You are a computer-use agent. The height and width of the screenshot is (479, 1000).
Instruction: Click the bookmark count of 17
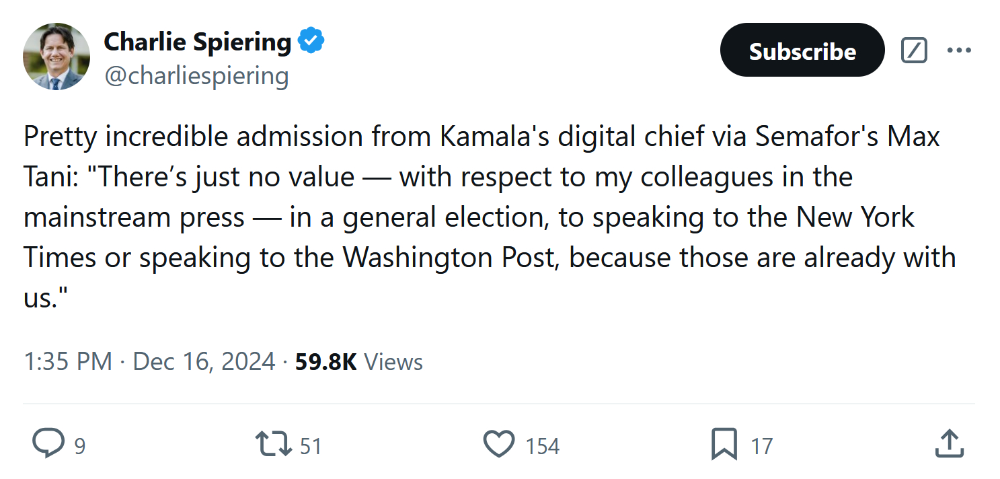(761, 446)
